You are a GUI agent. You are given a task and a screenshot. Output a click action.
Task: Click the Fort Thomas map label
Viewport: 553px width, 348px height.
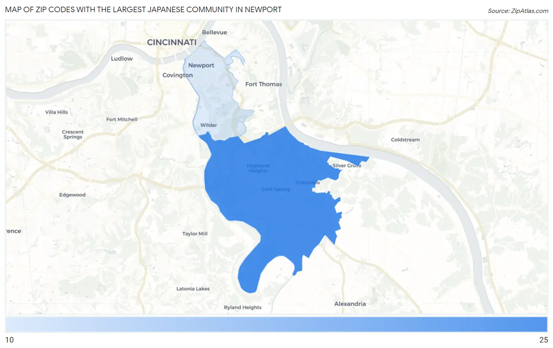tap(264, 84)
